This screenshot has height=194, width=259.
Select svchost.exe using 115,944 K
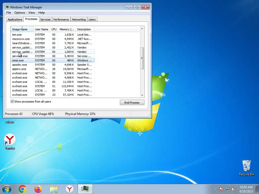(x=53, y=86)
